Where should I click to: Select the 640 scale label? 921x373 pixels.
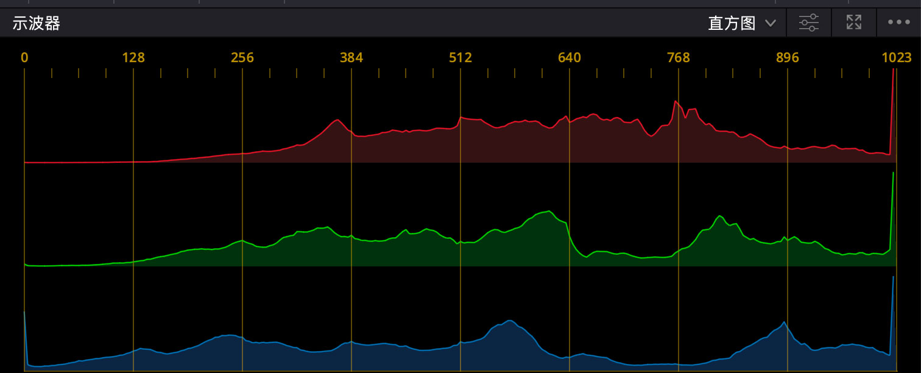(x=570, y=58)
